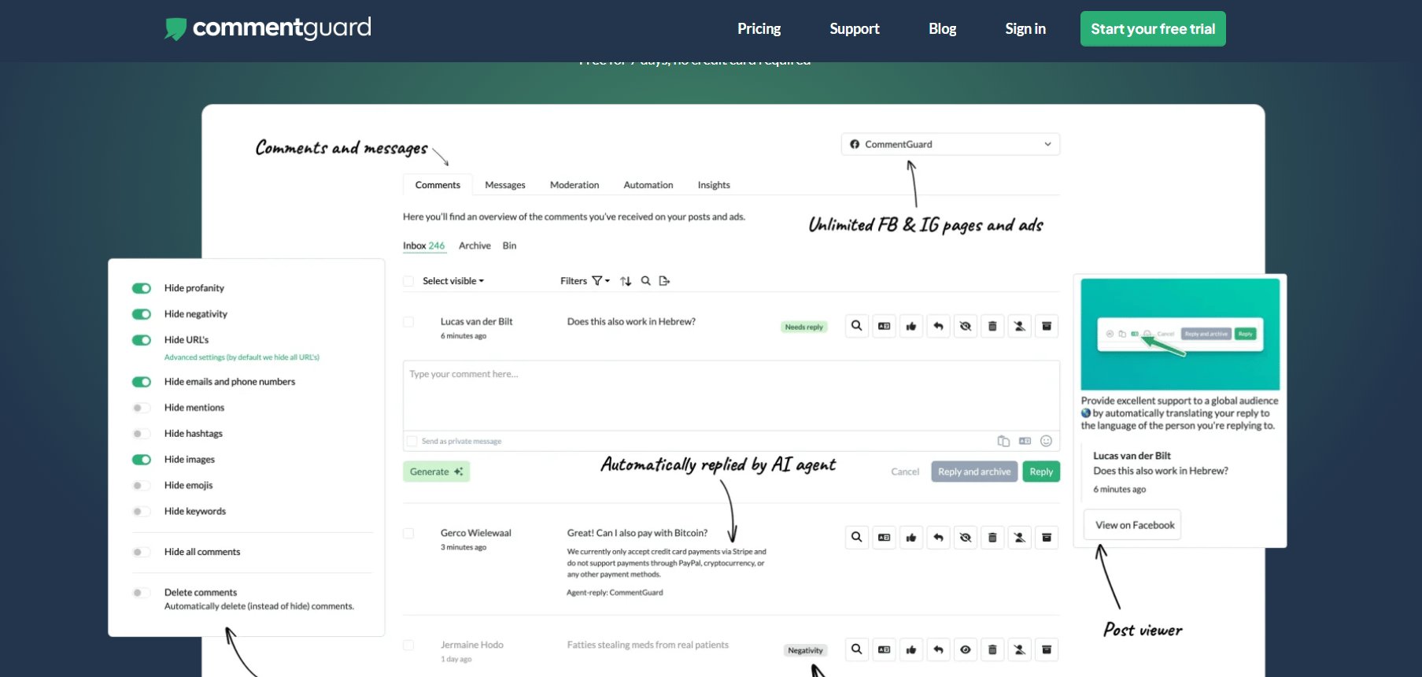
Task: Block user Gerco Wielewaal with the crossed-person icon
Action: point(1020,538)
